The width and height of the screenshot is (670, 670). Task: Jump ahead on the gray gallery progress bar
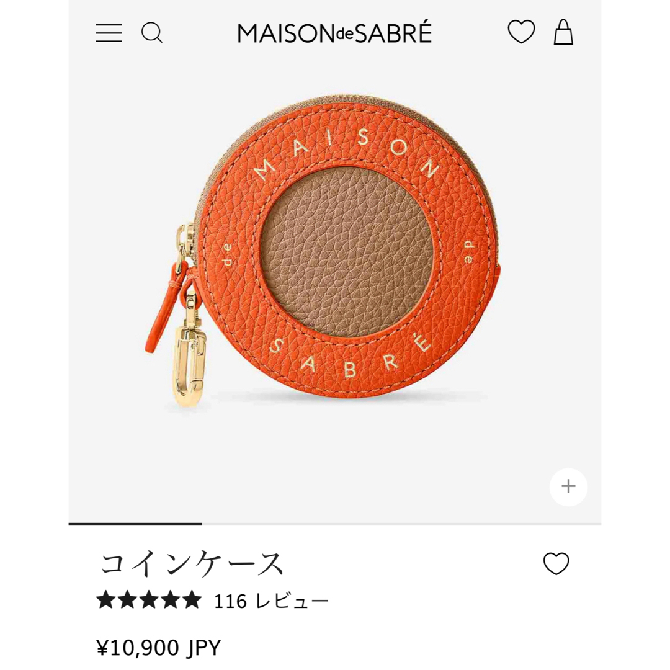(401, 524)
